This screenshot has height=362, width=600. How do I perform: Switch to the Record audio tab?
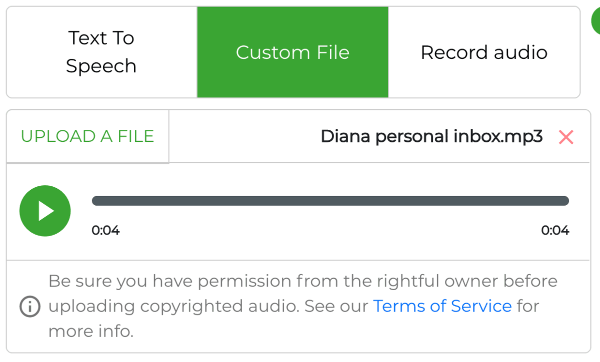(x=483, y=52)
